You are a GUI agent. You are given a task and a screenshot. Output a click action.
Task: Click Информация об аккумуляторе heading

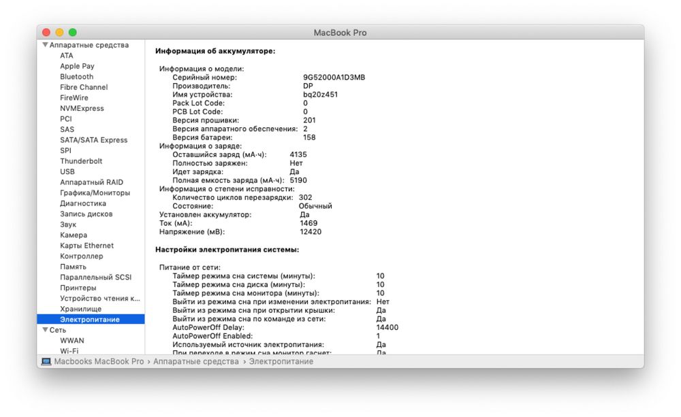tap(215, 51)
